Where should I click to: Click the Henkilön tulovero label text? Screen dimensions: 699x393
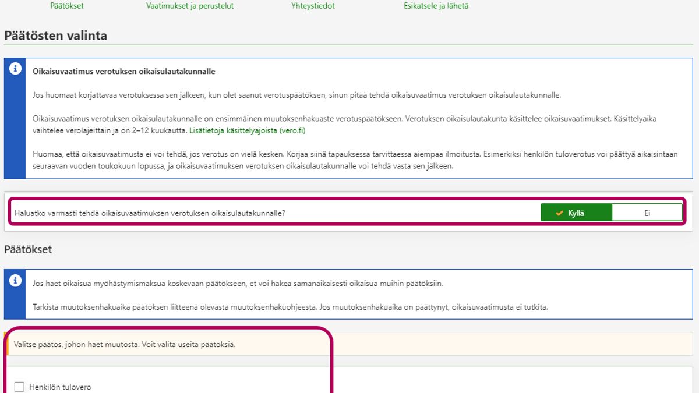[60, 387]
